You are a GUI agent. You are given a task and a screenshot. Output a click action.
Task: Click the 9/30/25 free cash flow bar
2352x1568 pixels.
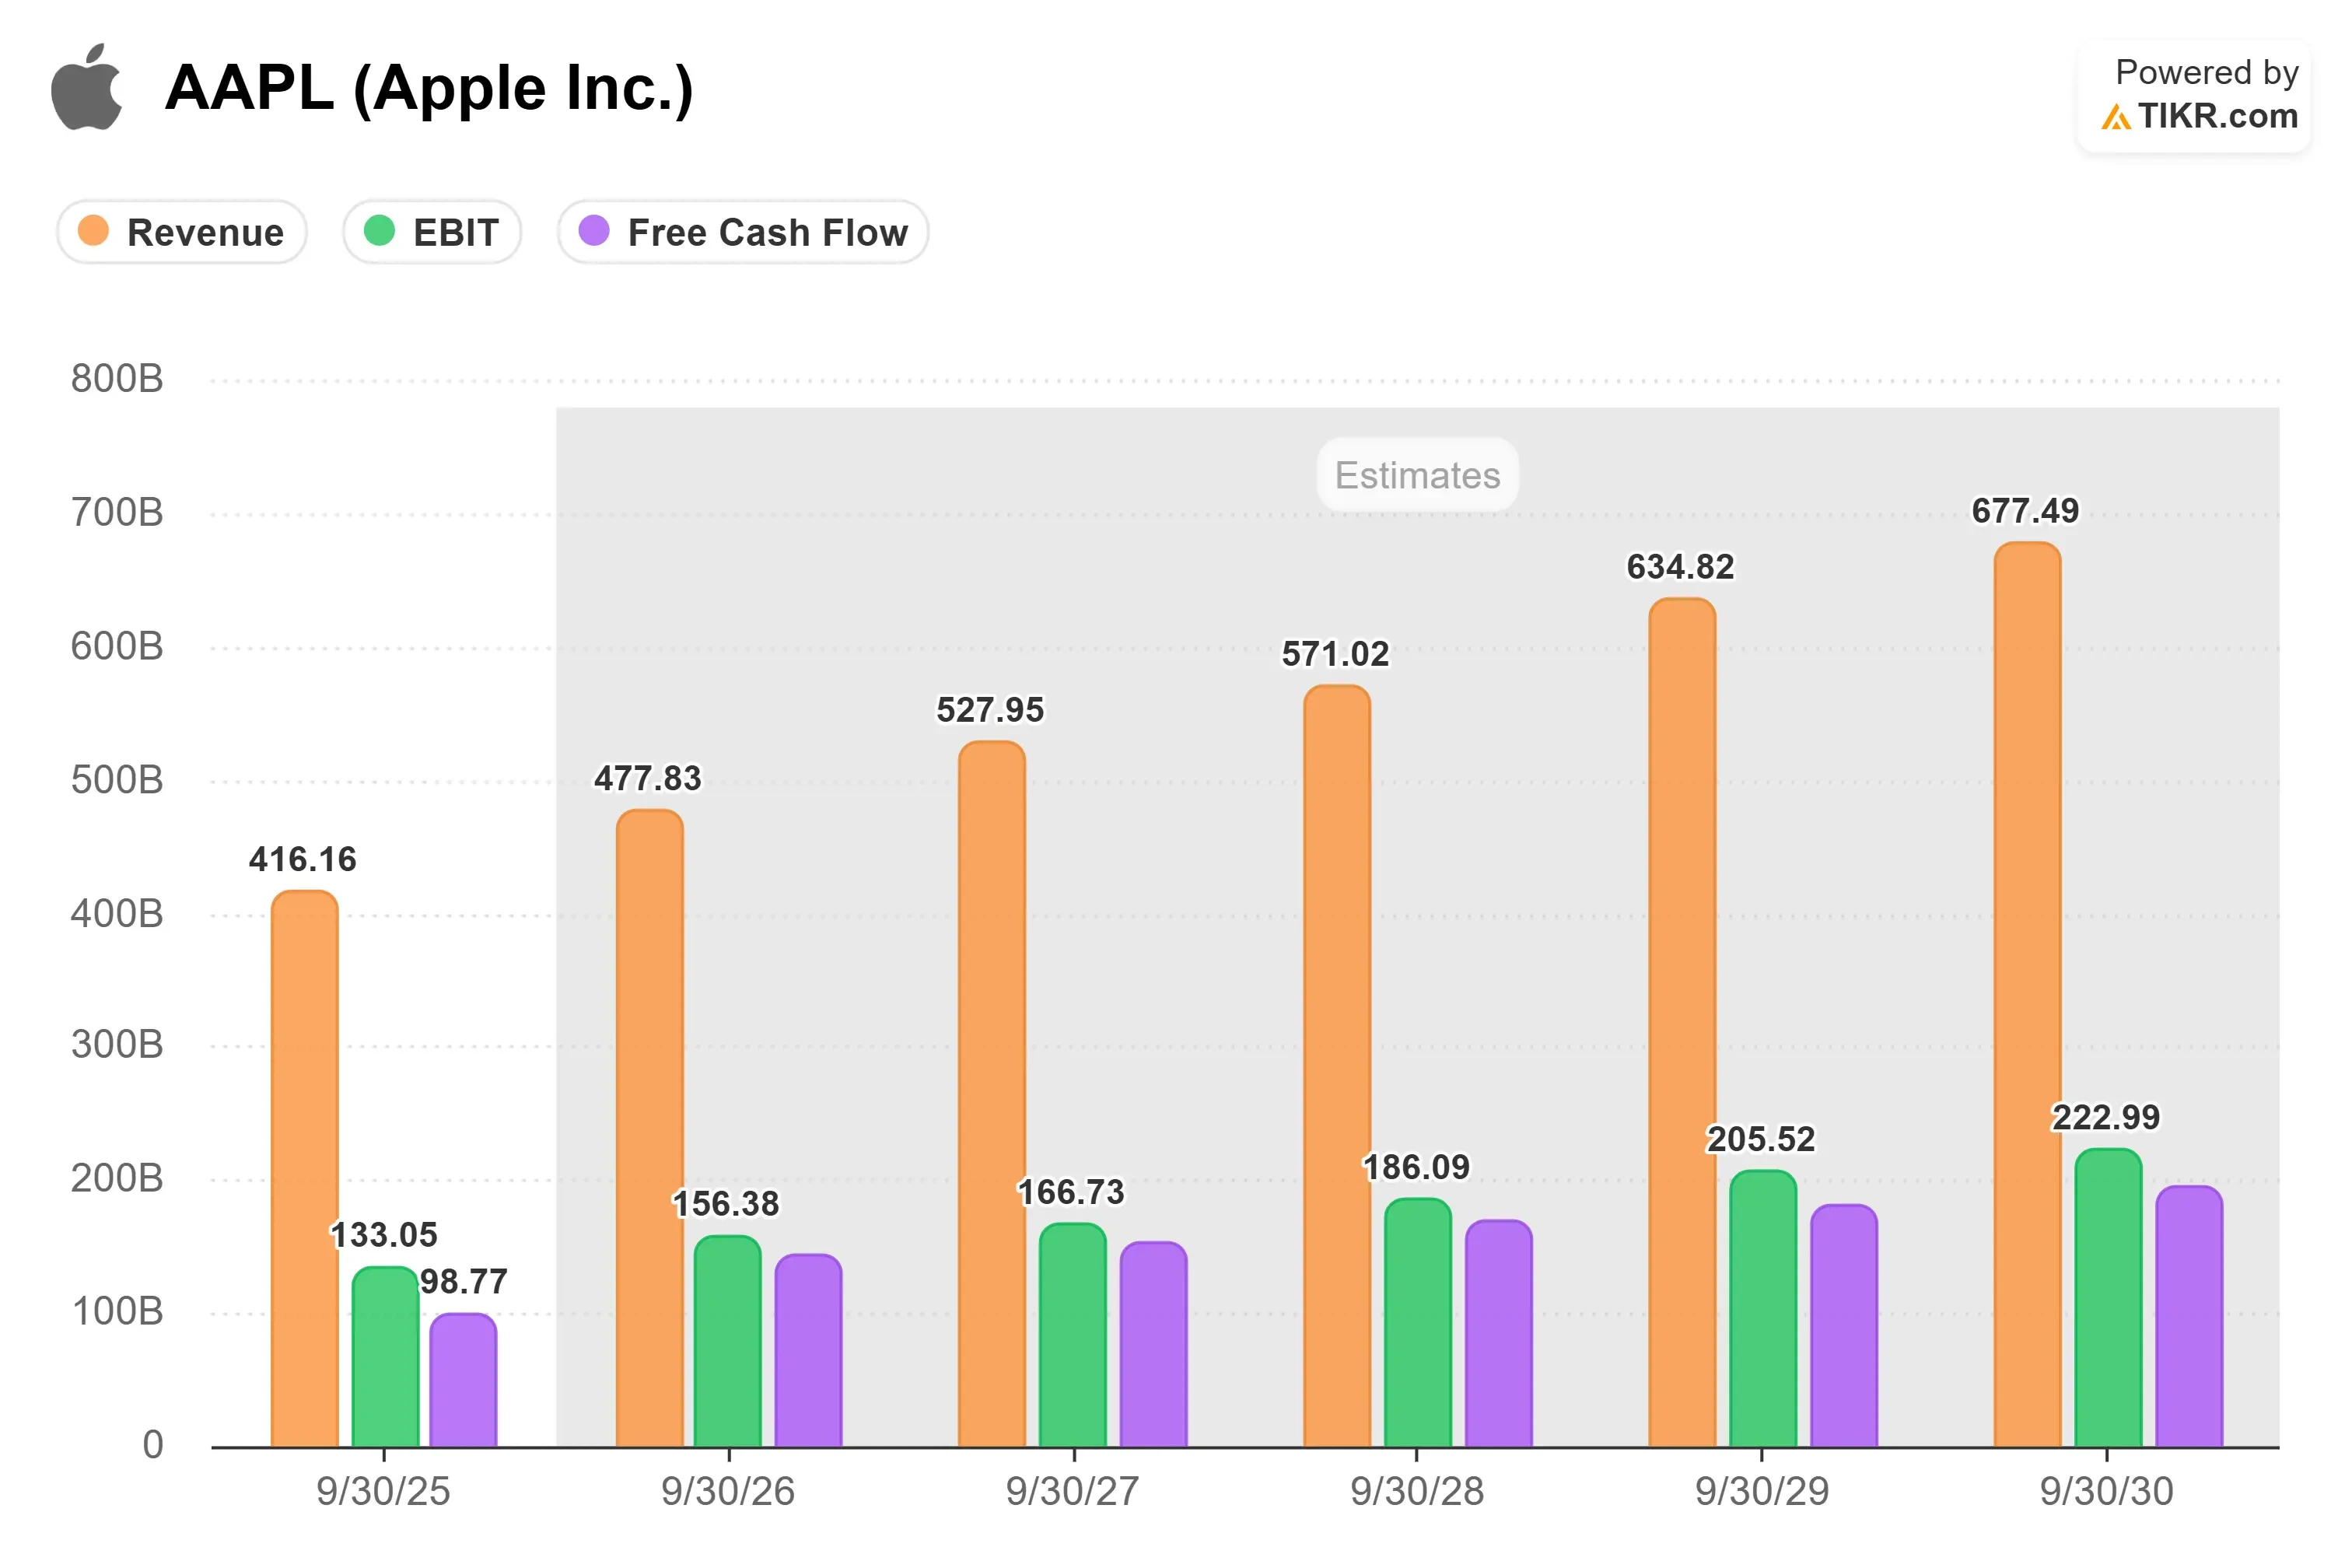463,1380
